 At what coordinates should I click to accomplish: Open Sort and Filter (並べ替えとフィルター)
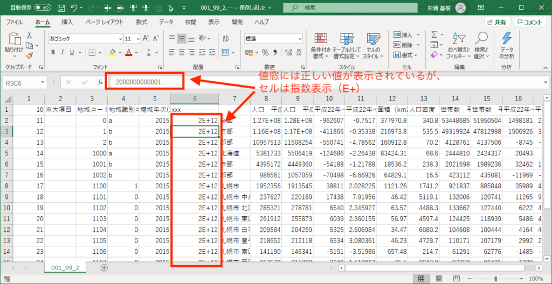(x=459, y=46)
